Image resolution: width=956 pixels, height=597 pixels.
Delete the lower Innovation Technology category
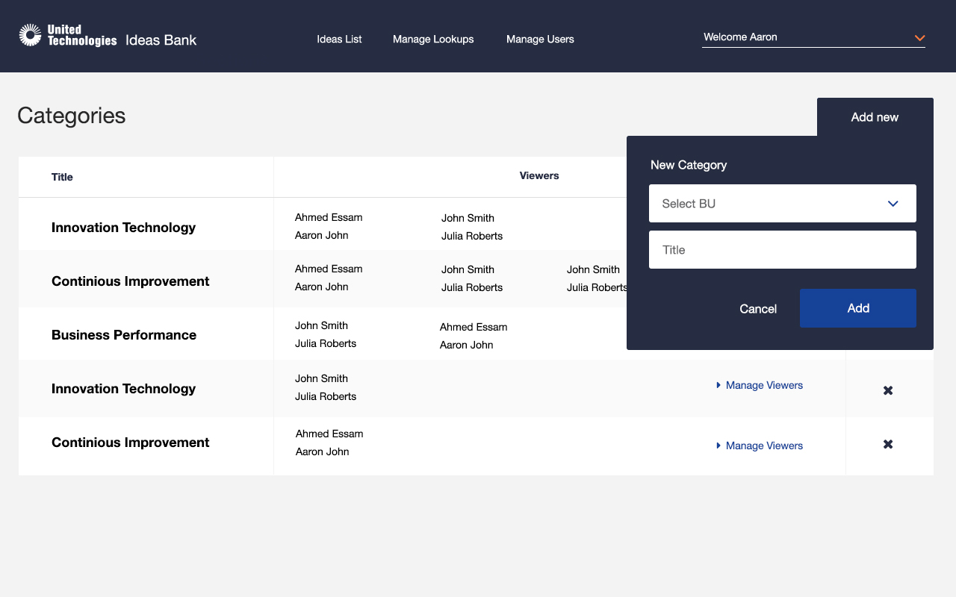point(888,390)
